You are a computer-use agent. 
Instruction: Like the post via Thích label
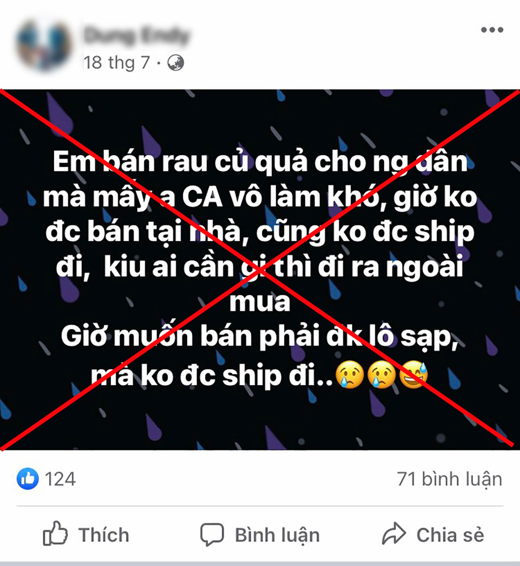pyautogui.click(x=104, y=535)
